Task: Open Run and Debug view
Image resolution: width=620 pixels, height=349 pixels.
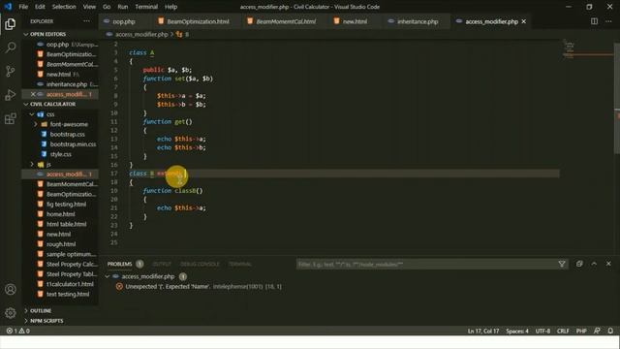Action: tap(11, 95)
